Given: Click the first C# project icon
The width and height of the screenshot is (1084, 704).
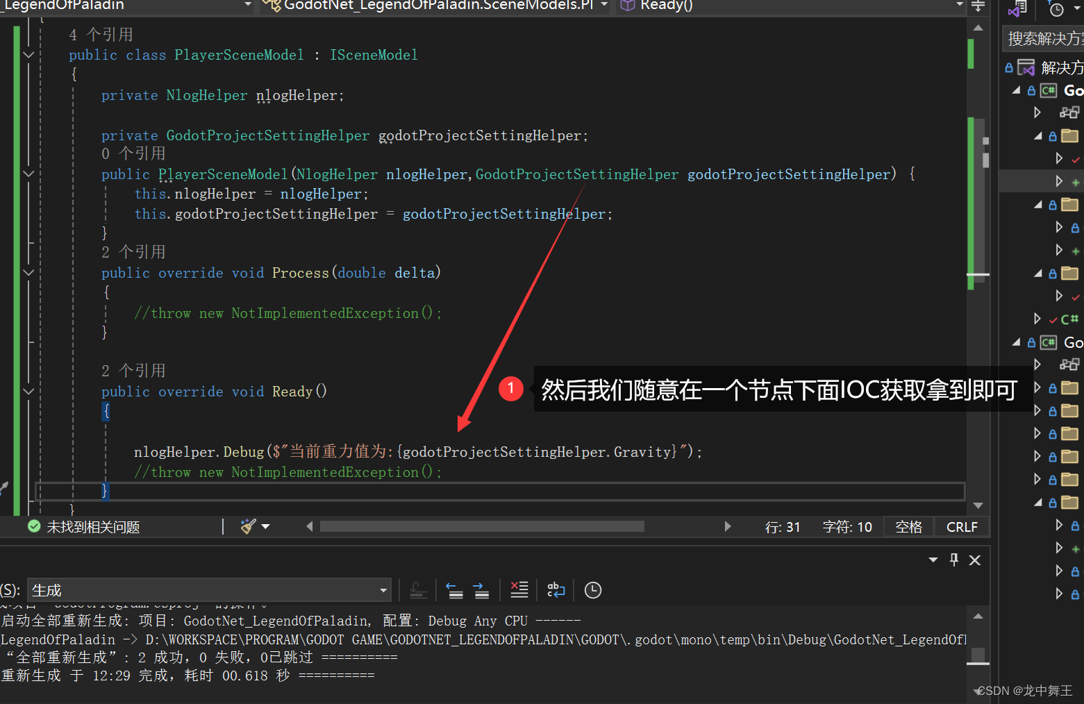Looking at the screenshot, I should (1049, 90).
